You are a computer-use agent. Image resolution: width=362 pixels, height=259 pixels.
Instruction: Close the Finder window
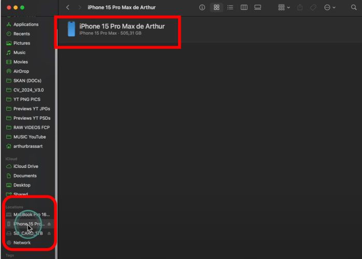tap(9, 7)
